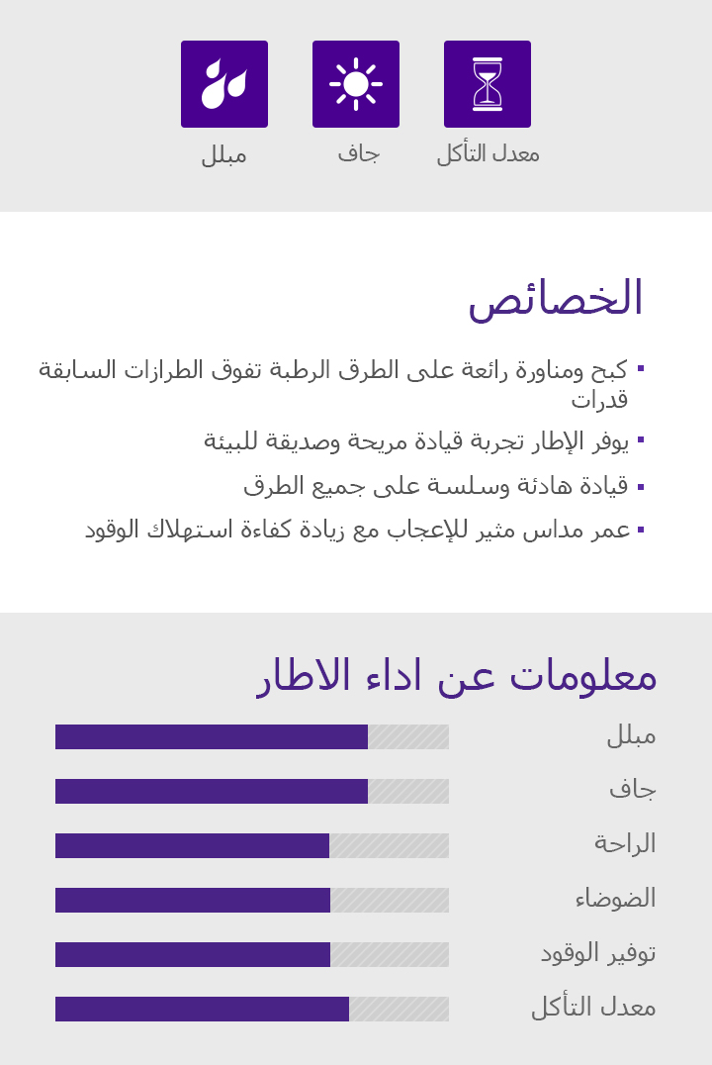Click the wear rate hourglass icon
The height and width of the screenshot is (1065, 712).
click(x=488, y=84)
